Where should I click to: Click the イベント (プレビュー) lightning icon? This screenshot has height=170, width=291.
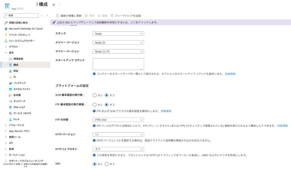6,35
